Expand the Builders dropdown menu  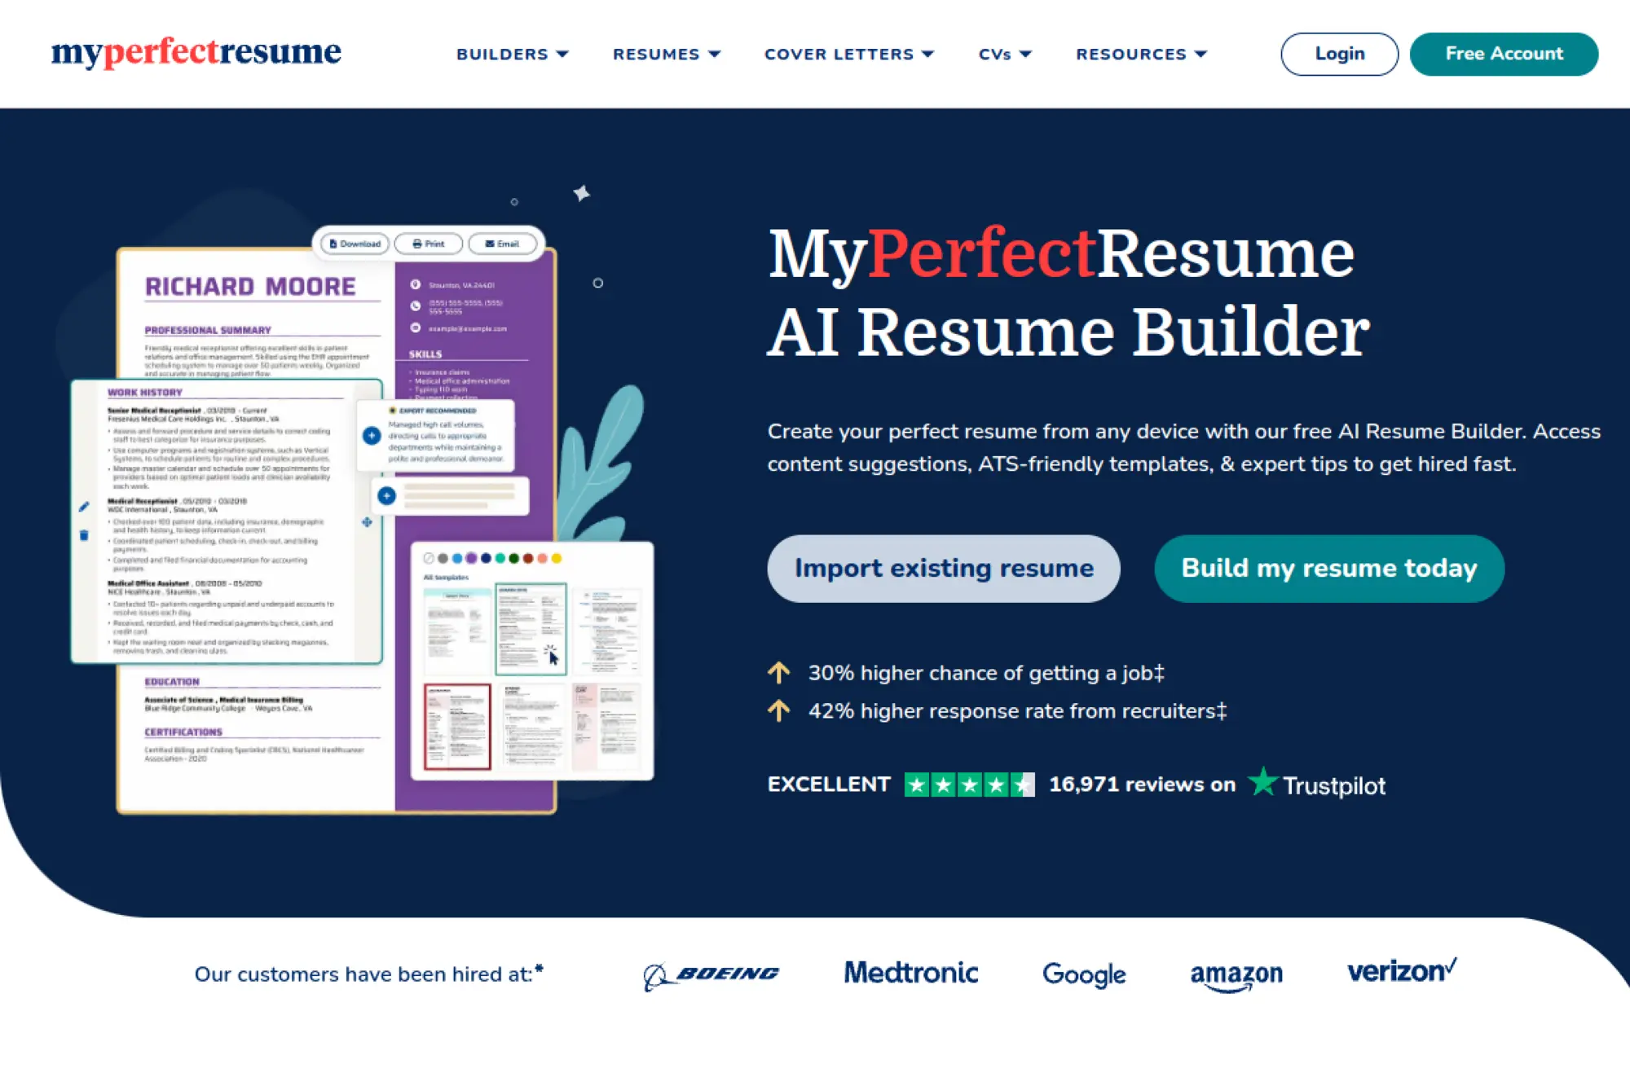[x=512, y=54]
